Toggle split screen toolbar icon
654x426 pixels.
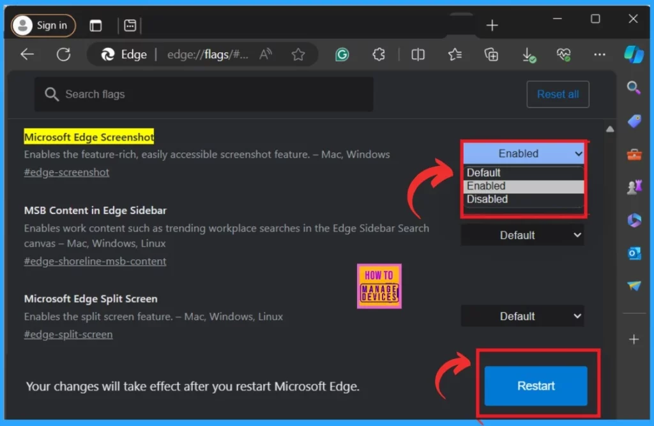[x=418, y=55]
